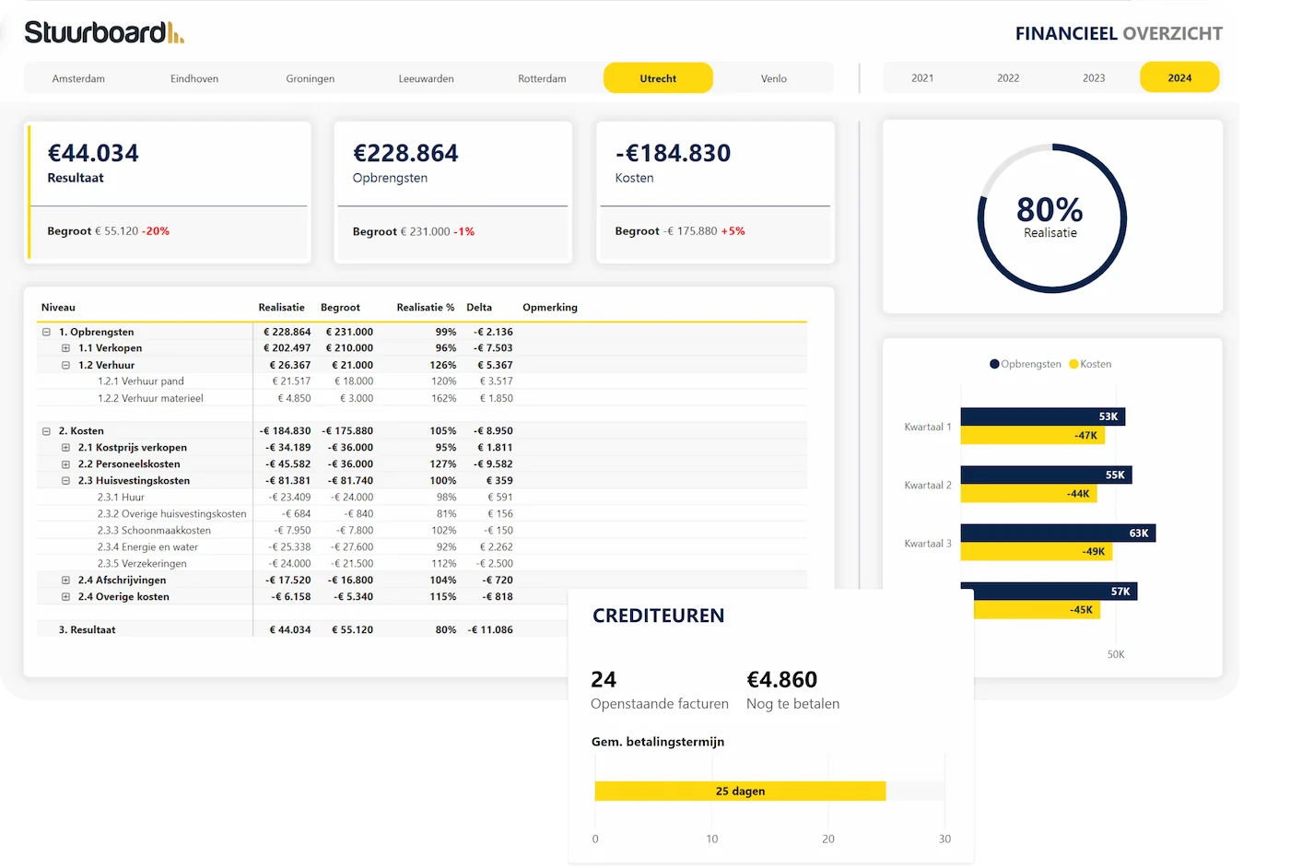Image resolution: width=1290 pixels, height=868 pixels.
Task: Select the Eindhoven location tab
Action: (194, 78)
